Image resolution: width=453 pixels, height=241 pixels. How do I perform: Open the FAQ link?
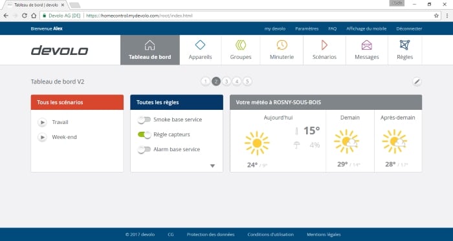pos(332,28)
